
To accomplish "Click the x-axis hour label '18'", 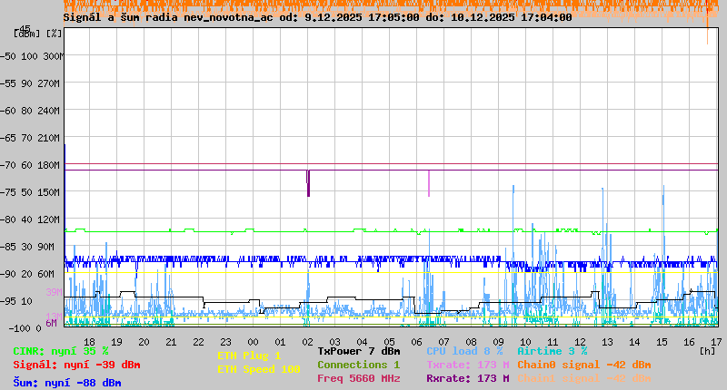I will tap(89, 342).
